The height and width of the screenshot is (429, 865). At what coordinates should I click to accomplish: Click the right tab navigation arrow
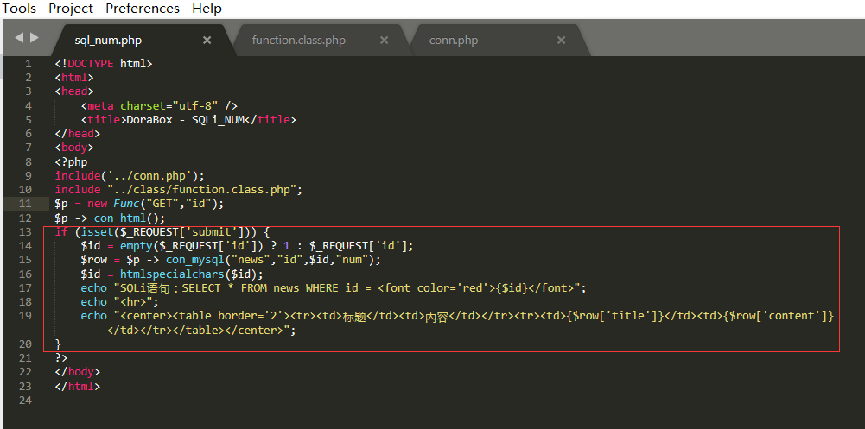pos(35,37)
